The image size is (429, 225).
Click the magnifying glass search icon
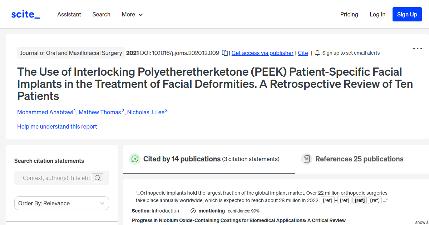point(98,177)
